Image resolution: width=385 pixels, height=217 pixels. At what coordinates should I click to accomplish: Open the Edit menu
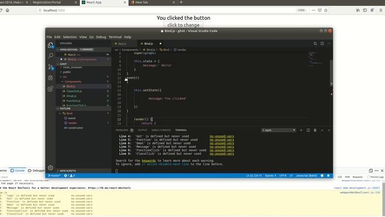(x=57, y=37)
